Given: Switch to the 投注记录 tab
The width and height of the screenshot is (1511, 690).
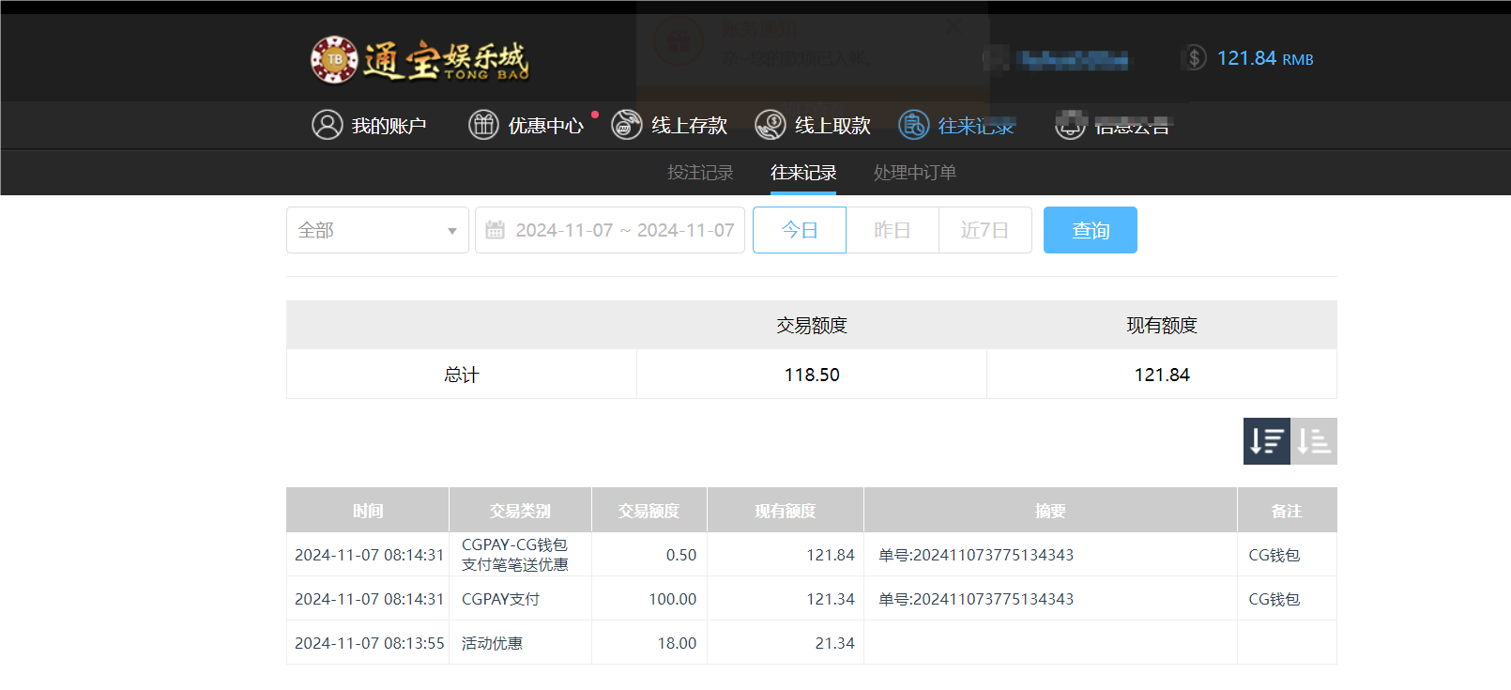Looking at the screenshot, I should (x=700, y=173).
